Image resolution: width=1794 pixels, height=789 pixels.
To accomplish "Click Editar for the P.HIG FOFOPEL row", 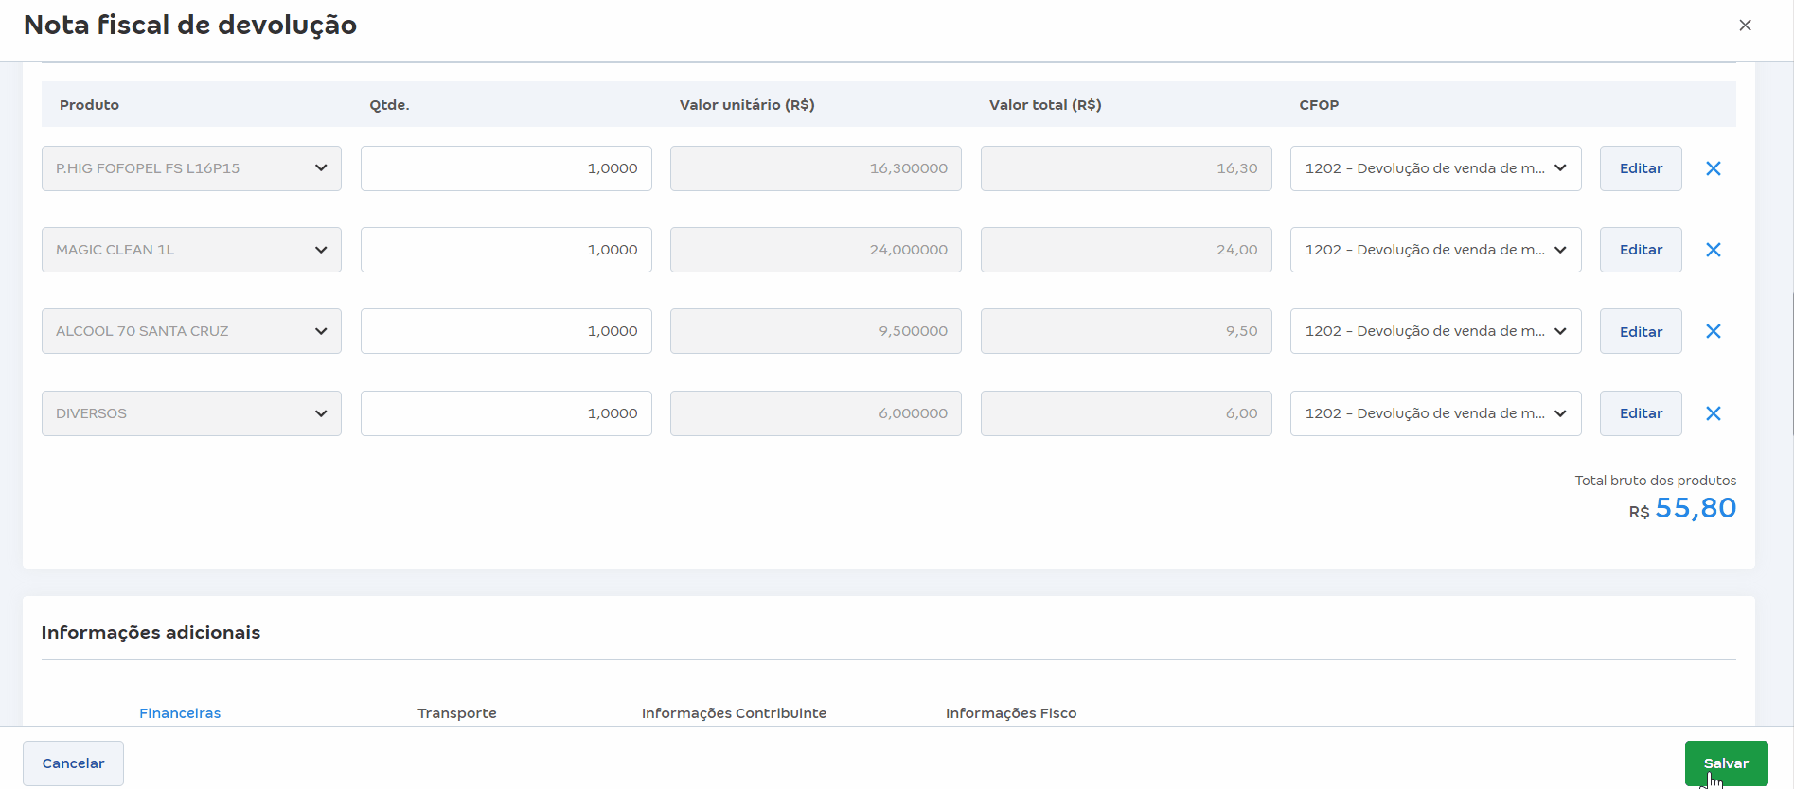I will tap(1640, 168).
